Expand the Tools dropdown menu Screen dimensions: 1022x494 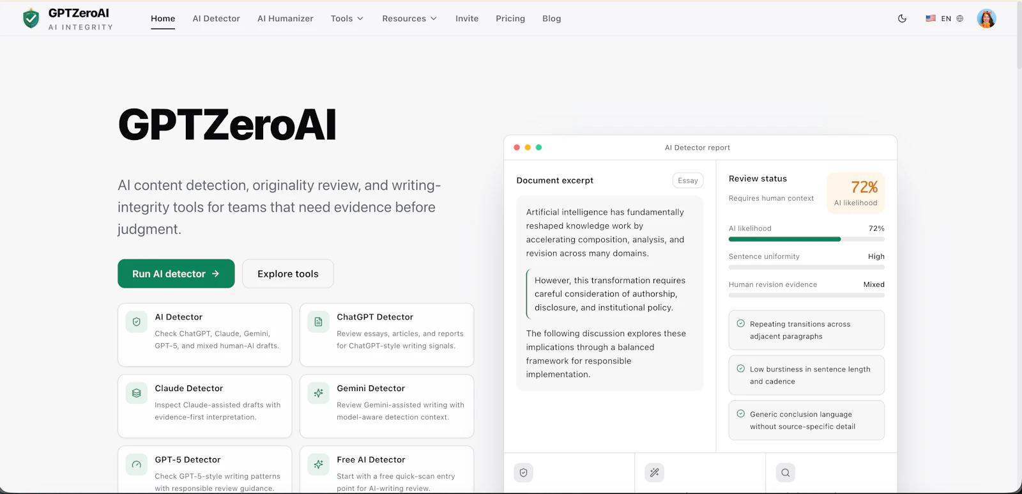(x=347, y=19)
